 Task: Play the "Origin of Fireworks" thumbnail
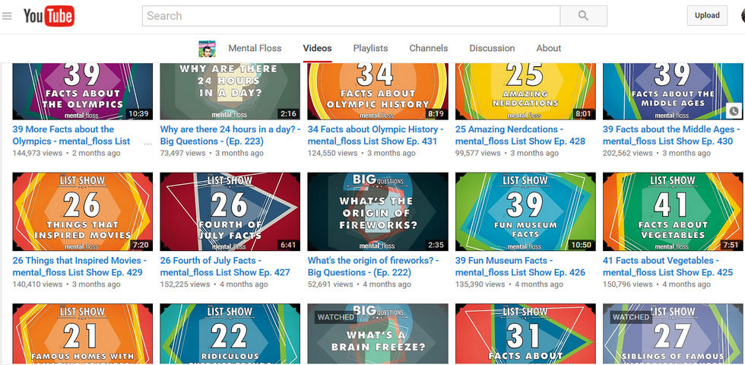[377, 211]
